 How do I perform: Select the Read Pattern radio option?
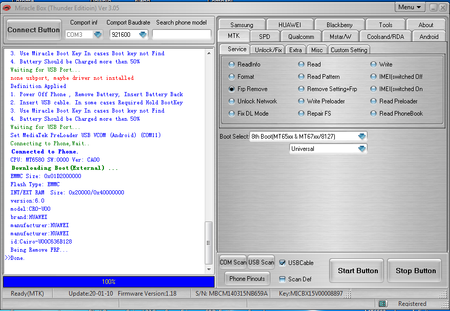[x=301, y=77]
